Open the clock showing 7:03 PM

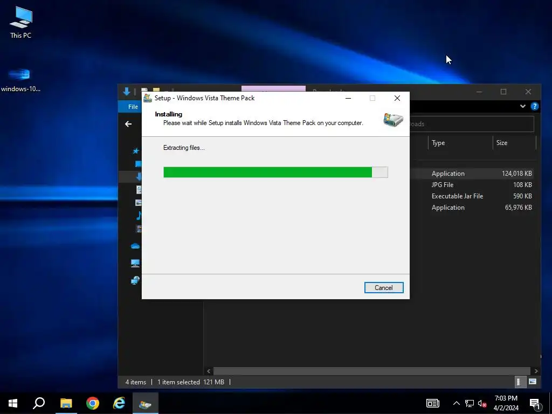(x=506, y=403)
